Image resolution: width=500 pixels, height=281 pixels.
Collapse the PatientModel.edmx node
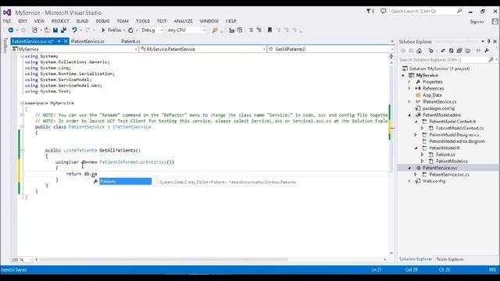tap(409, 115)
